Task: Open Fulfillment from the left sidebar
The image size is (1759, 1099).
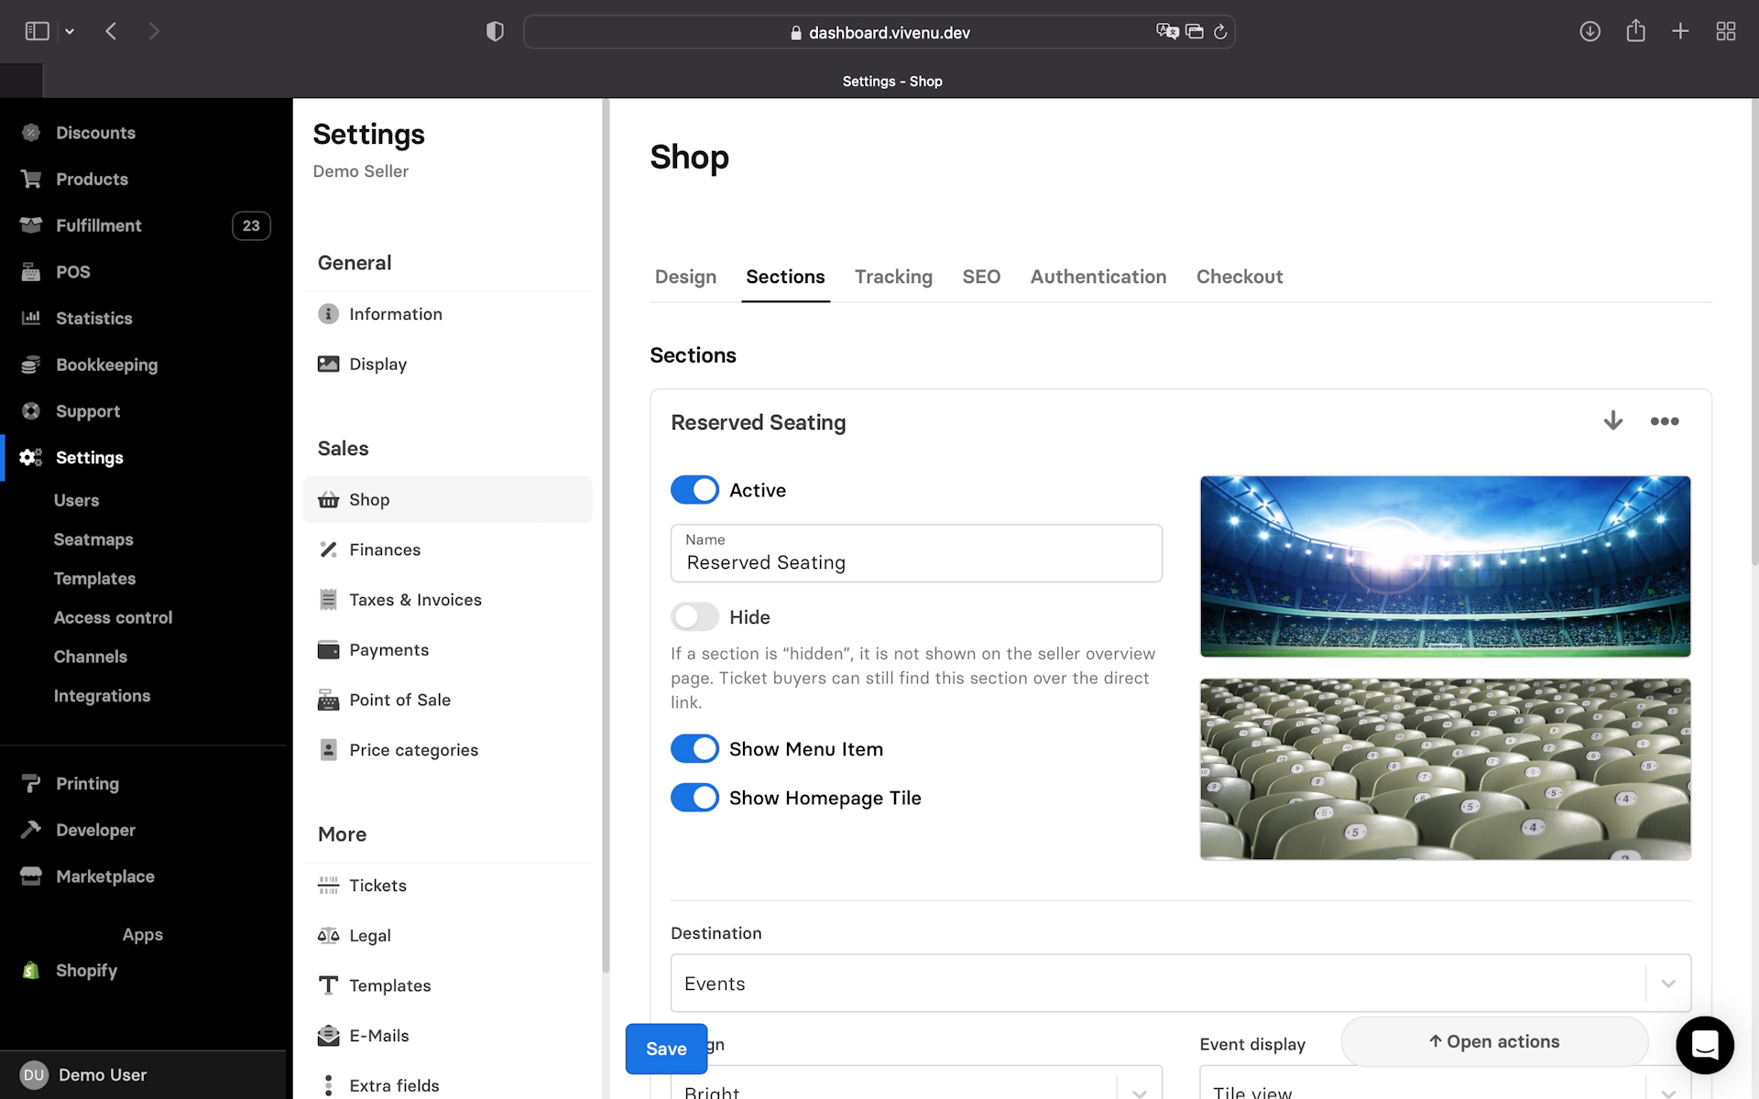Action: [x=99, y=225]
